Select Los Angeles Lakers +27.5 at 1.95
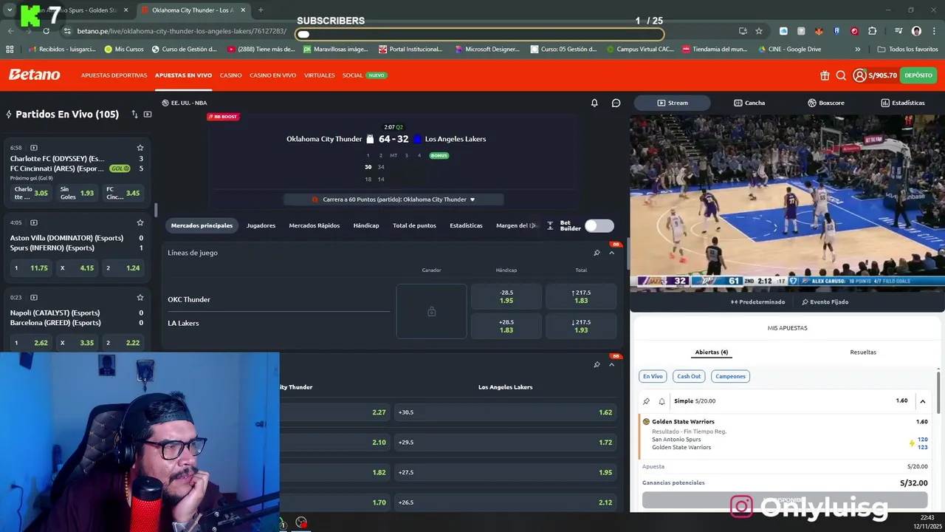Image resolution: width=945 pixels, height=532 pixels. (505, 472)
